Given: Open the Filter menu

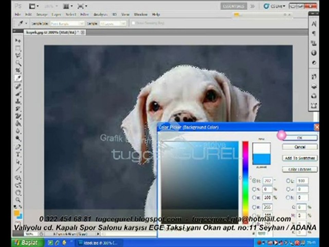Looking at the screenshot, I should click(85, 14).
